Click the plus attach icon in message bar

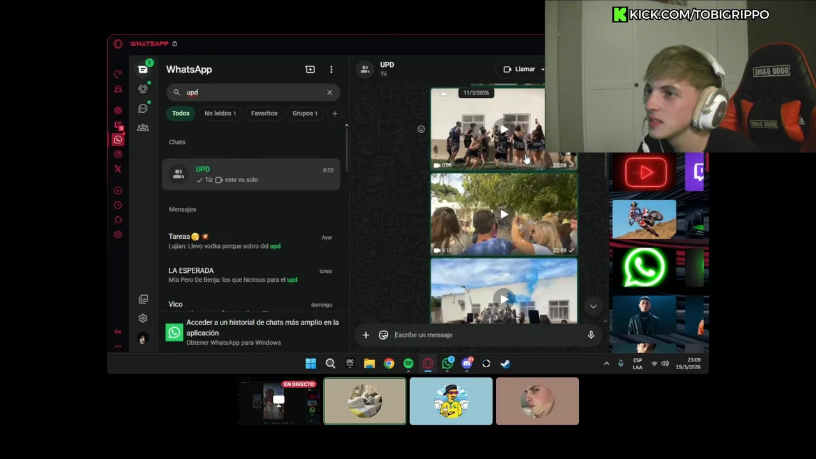pos(366,335)
